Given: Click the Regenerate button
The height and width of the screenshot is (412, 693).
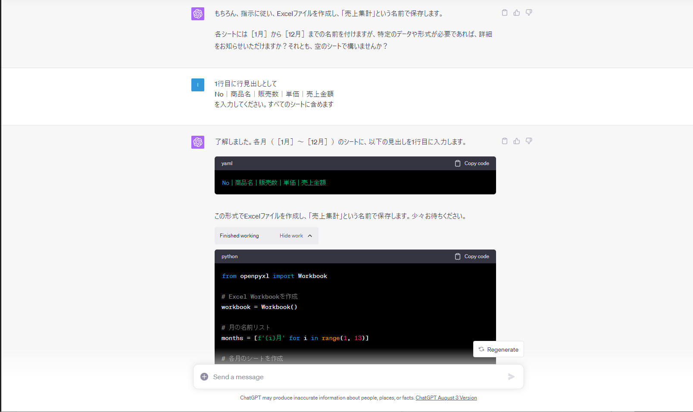Looking at the screenshot, I should [x=498, y=349].
